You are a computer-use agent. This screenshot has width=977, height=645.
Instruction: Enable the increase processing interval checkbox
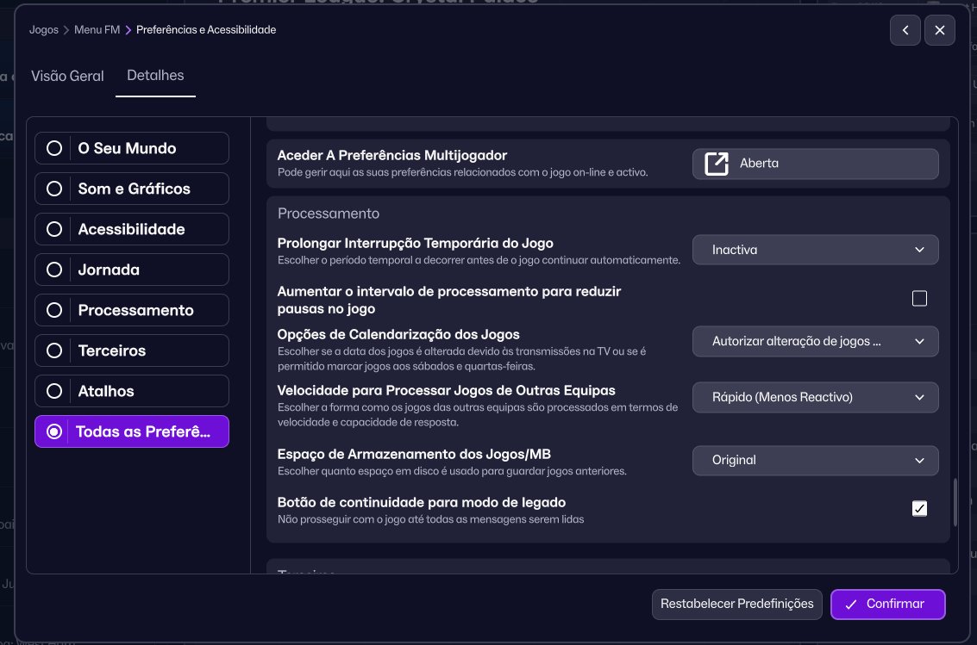pyautogui.click(x=919, y=297)
